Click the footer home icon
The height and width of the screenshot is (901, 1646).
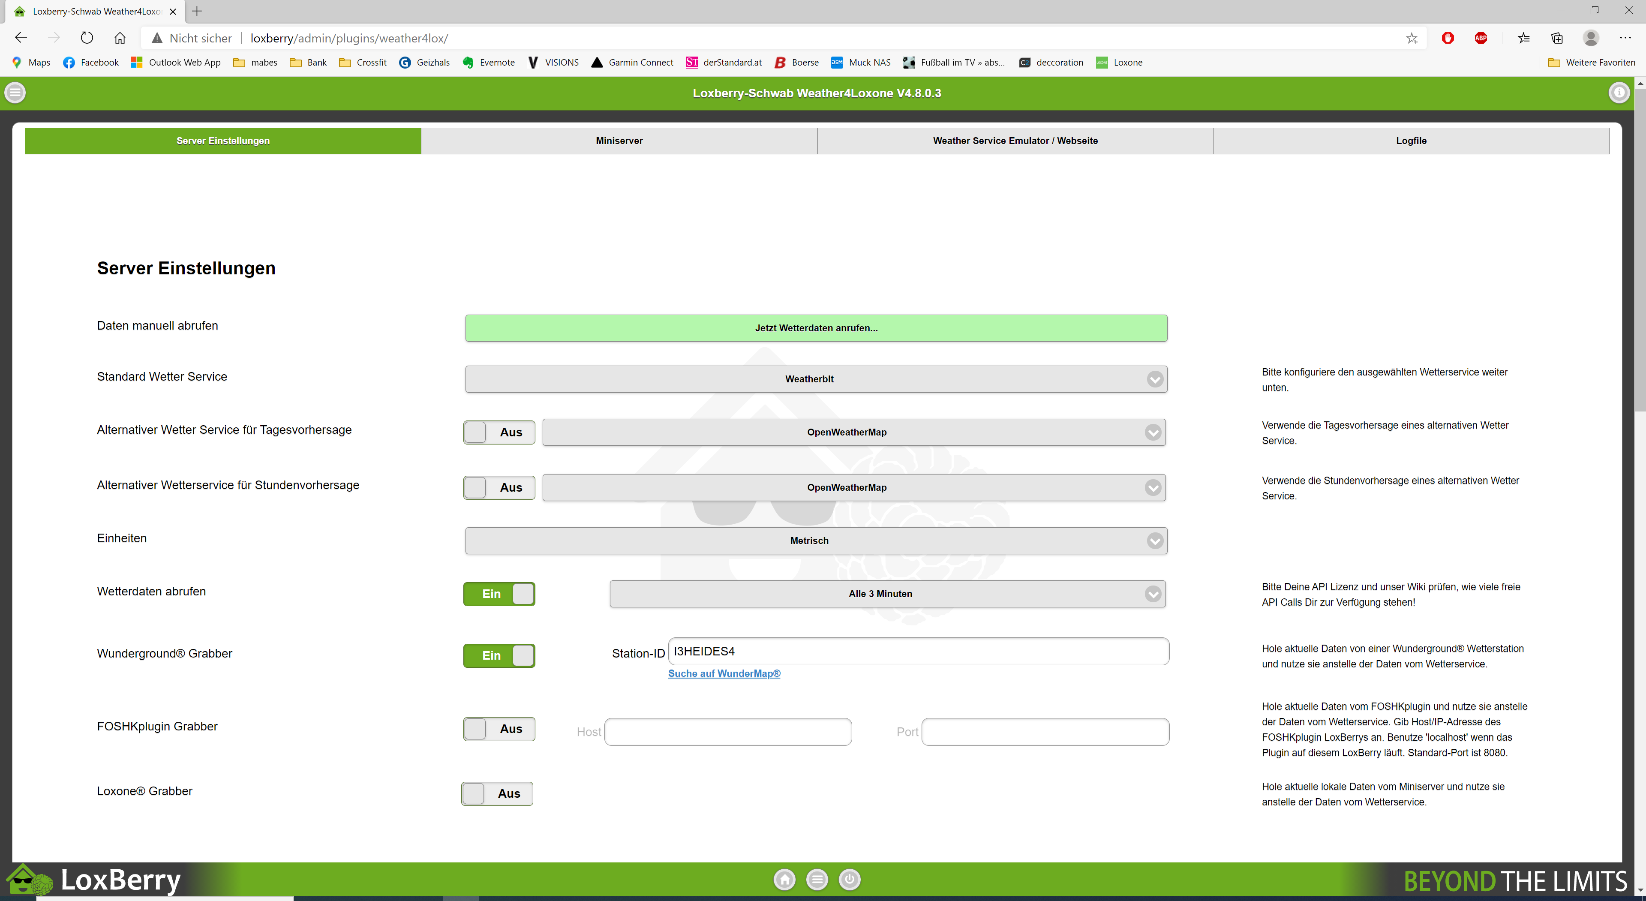click(x=784, y=880)
